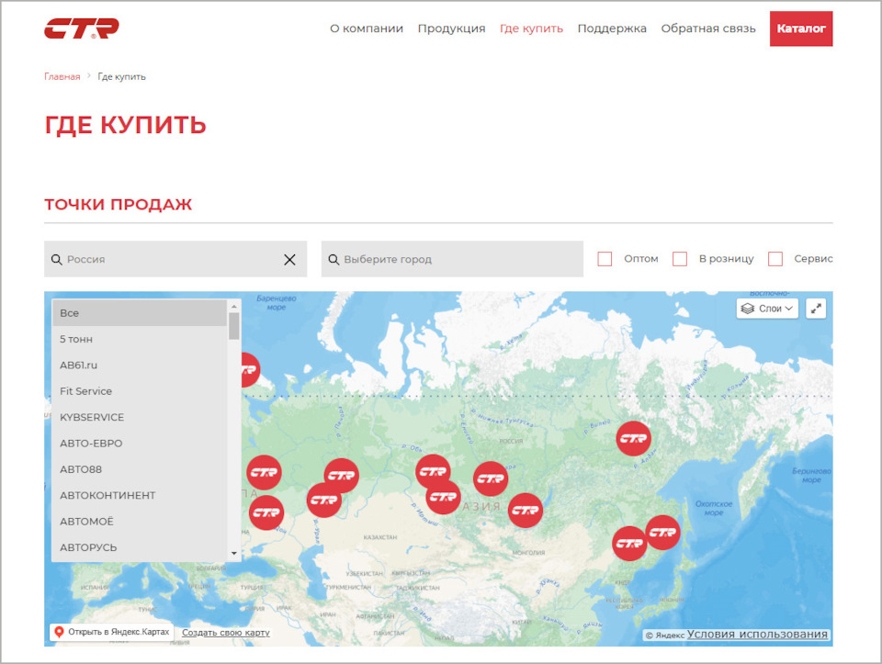Click the magnifier icon in country field
Screen dimensions: 882x664
56,260
